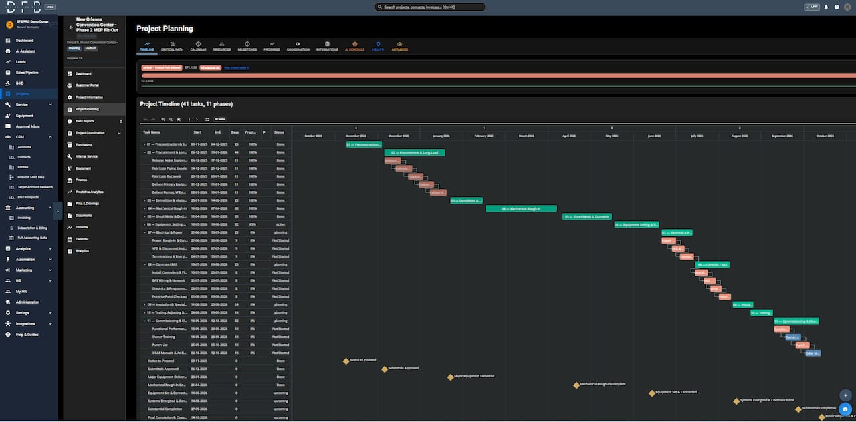
Task: Collapse the CRM section chevron
Action: click(x=50, y=137)
